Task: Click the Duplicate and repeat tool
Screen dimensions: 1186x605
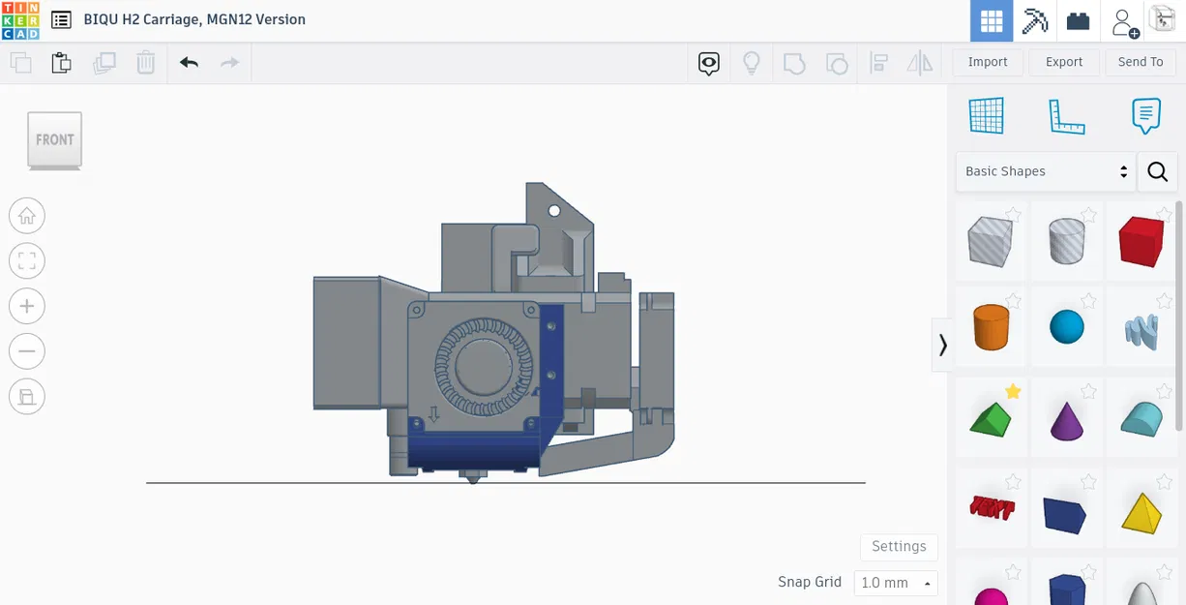Action: [104, 63]
